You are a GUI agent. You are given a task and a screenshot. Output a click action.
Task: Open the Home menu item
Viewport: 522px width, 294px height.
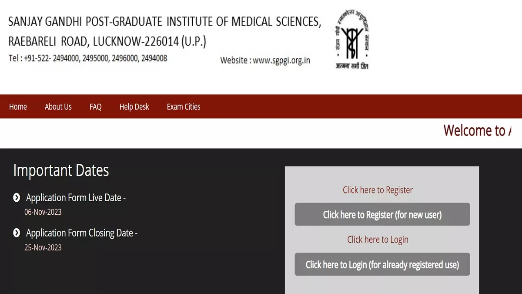(x=18, y=107)
